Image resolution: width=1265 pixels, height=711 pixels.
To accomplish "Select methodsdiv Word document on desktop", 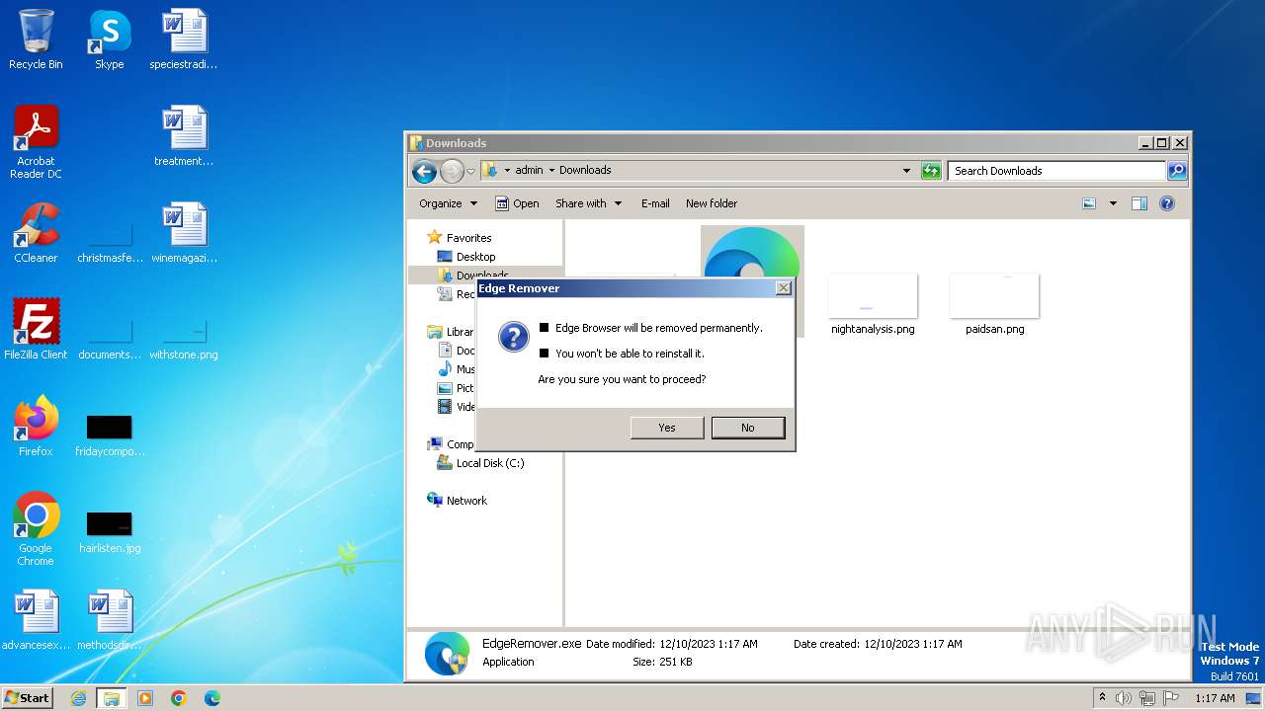I will coord(110,620).
